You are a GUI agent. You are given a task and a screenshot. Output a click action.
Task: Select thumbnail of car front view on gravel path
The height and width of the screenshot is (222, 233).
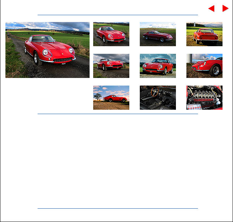coord(111,34)
